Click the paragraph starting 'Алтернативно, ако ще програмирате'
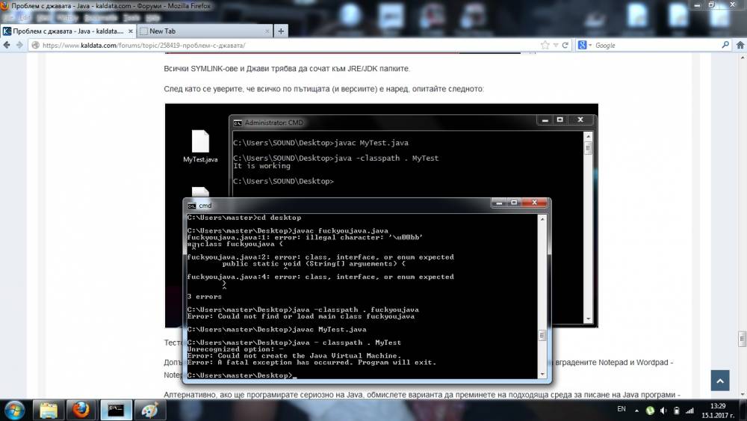 421,395
